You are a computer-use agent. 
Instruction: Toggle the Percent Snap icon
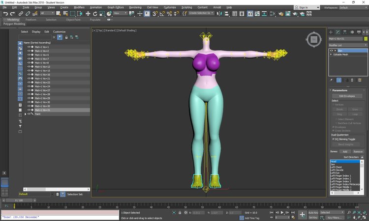click(x=169, y=14)
